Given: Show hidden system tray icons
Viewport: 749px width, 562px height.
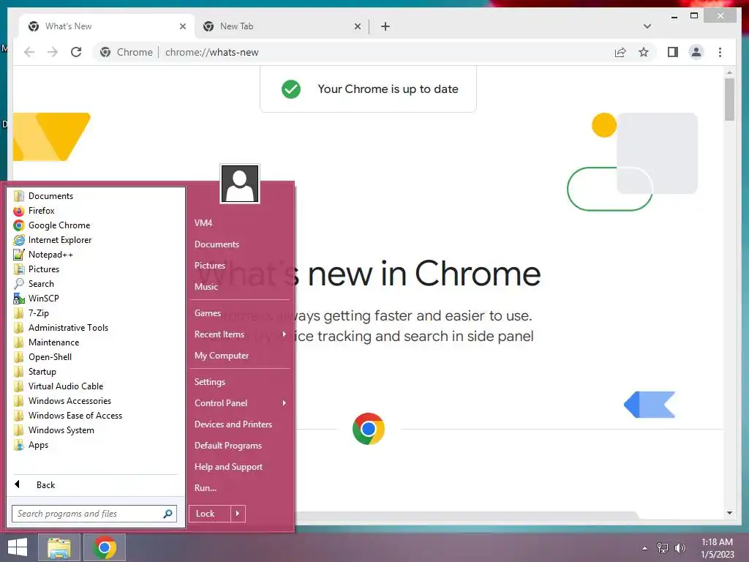Looking at the screenshot, I should pyautogui.click(x=644, y=548).
